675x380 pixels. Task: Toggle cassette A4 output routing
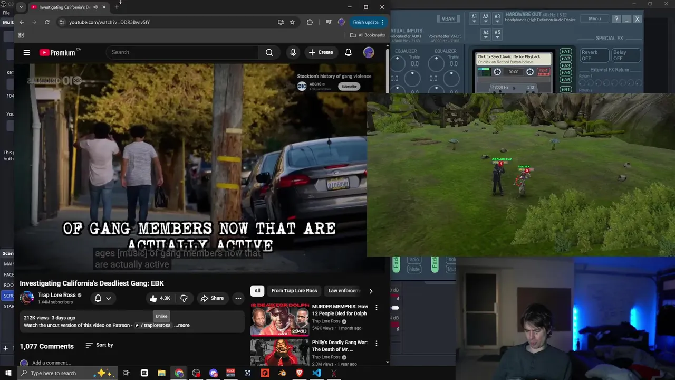pos(565,72)
